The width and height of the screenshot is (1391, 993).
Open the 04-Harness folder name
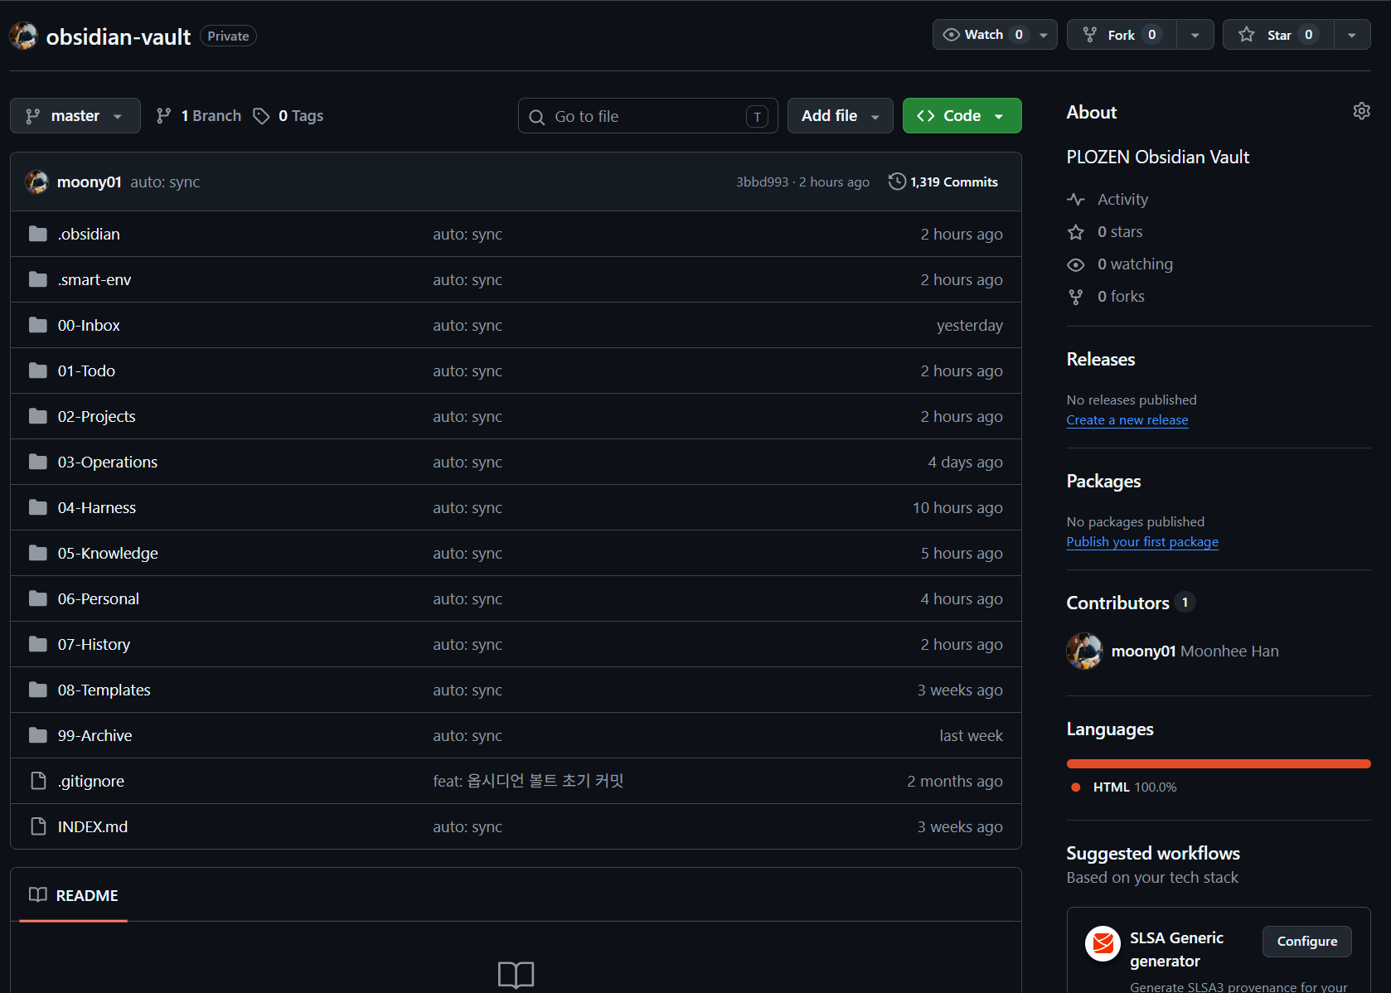(97, 507)
